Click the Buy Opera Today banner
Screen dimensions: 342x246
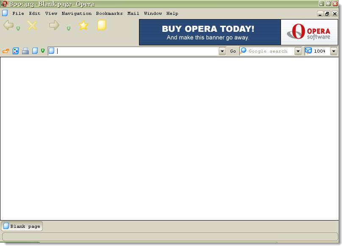210,32
